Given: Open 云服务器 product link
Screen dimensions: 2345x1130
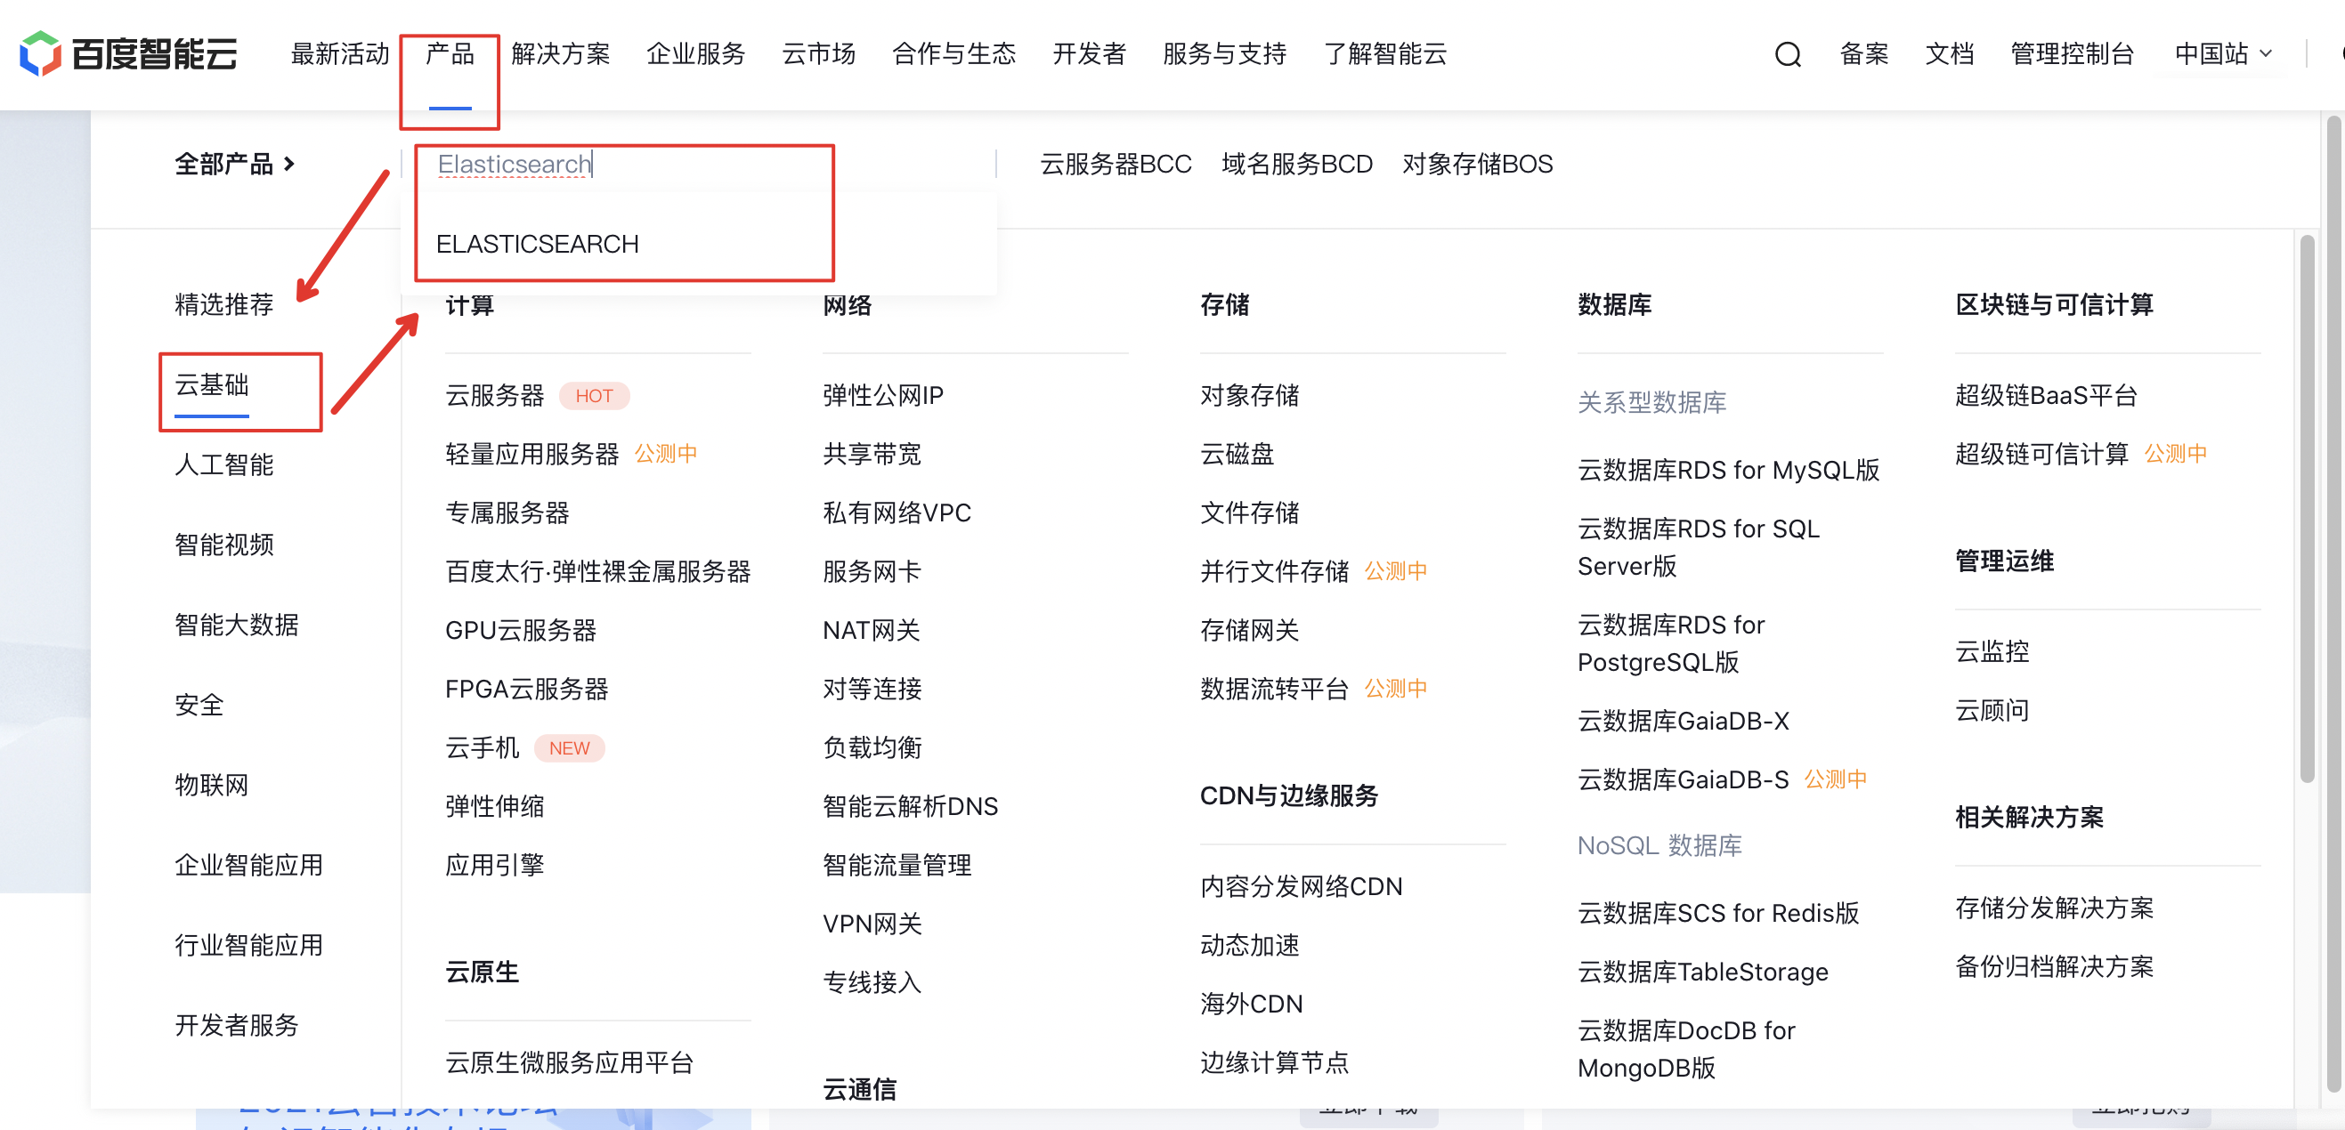Looking at the screenshot, I should [494, 395].
